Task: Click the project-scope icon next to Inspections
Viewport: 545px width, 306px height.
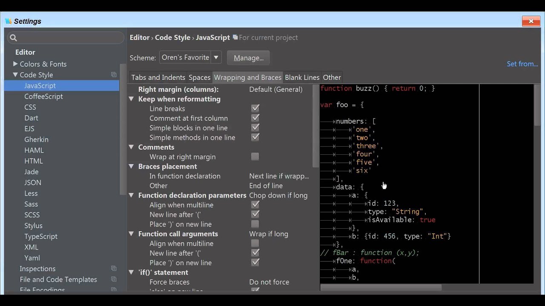Action: coord(114,269)
